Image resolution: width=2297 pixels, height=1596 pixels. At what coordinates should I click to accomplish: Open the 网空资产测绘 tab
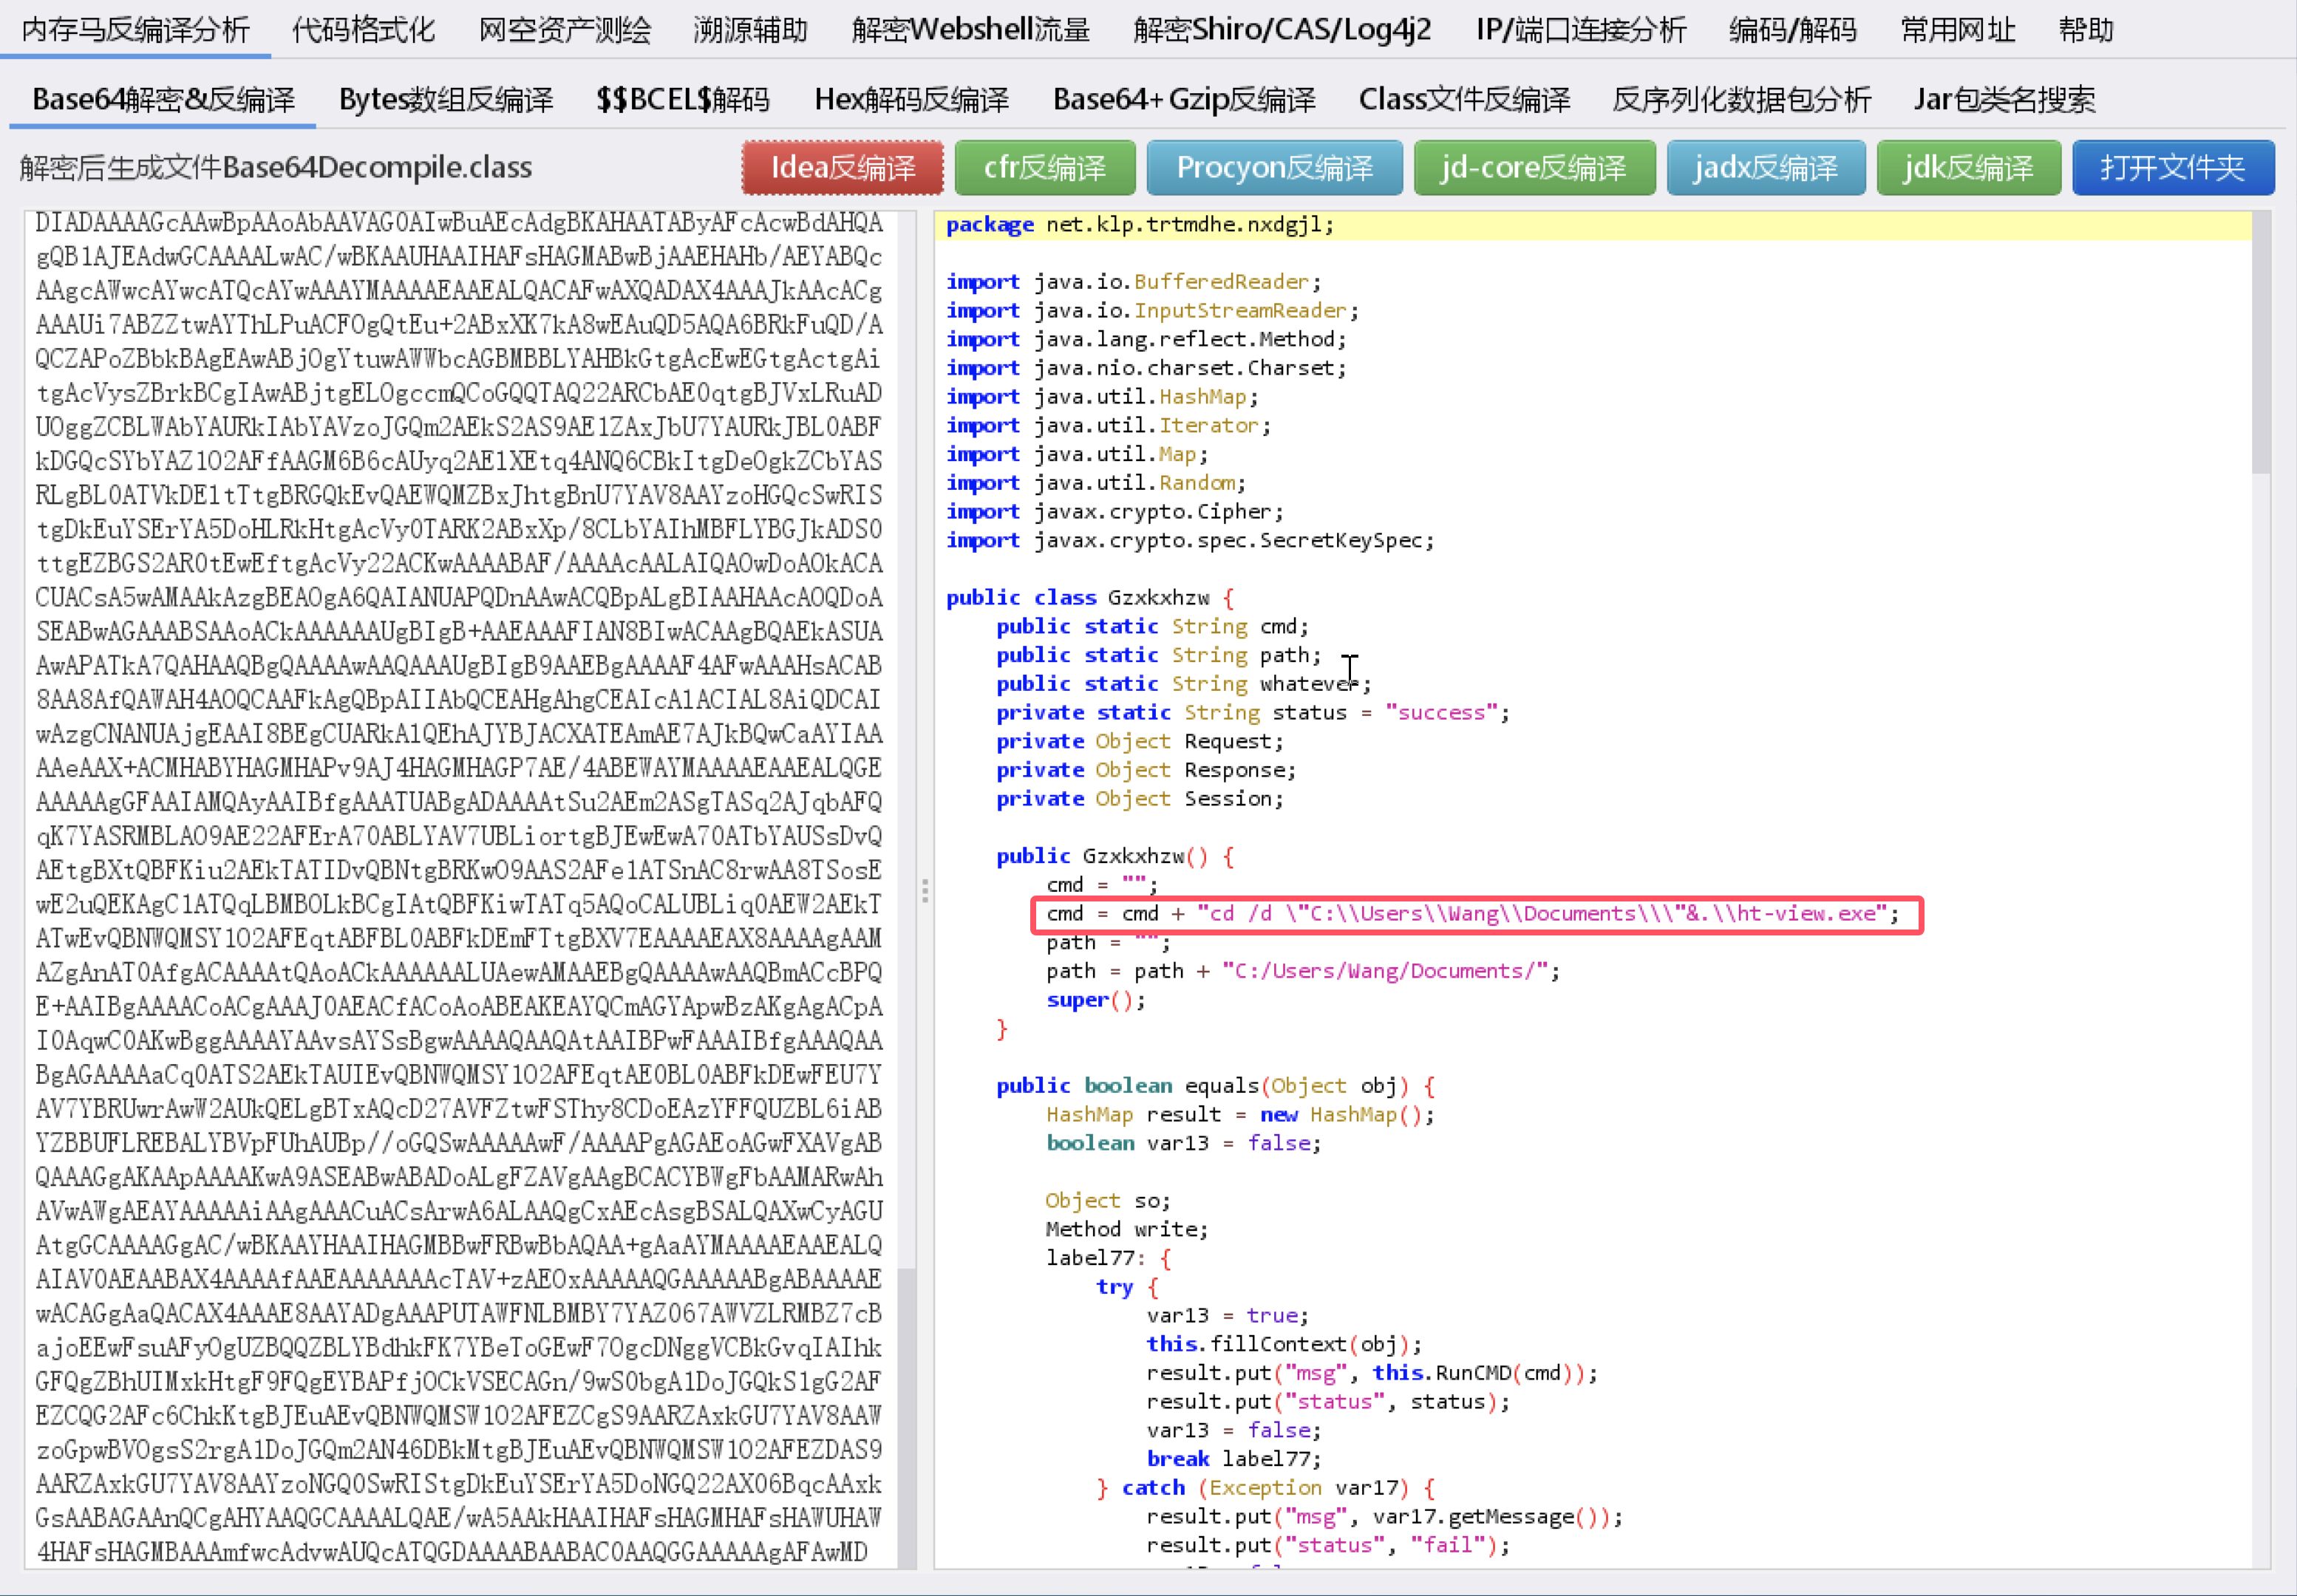point(565,30)
